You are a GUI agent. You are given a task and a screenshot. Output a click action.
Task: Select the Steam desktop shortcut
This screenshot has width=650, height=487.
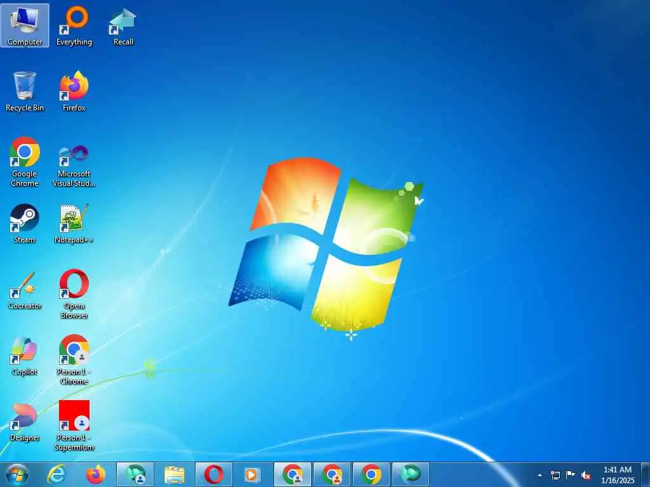point(25,224)
